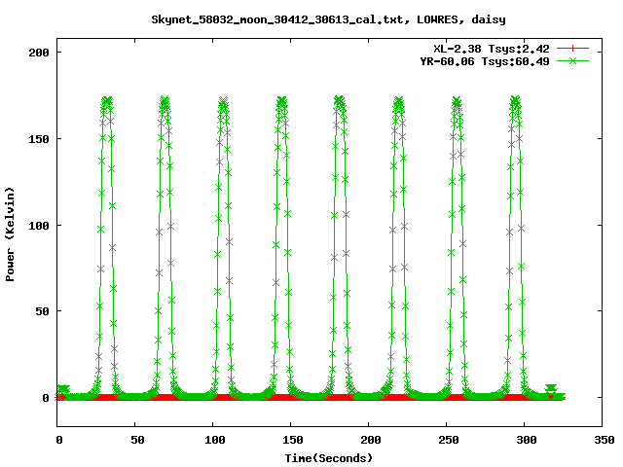Click x-axis tick label 0

coord(59,440)
